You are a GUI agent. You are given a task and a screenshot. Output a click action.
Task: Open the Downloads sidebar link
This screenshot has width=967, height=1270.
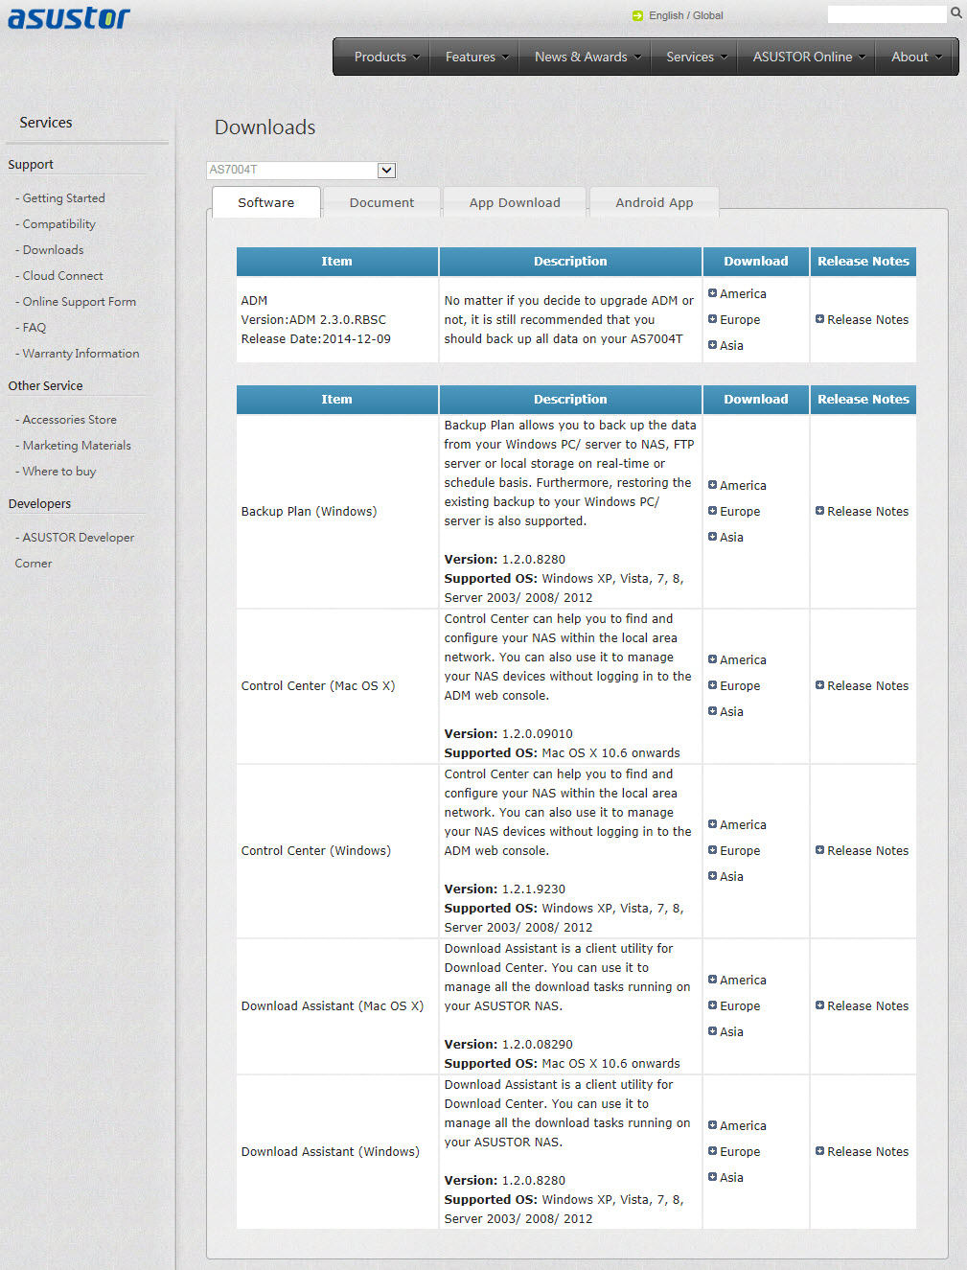[53, 250]
